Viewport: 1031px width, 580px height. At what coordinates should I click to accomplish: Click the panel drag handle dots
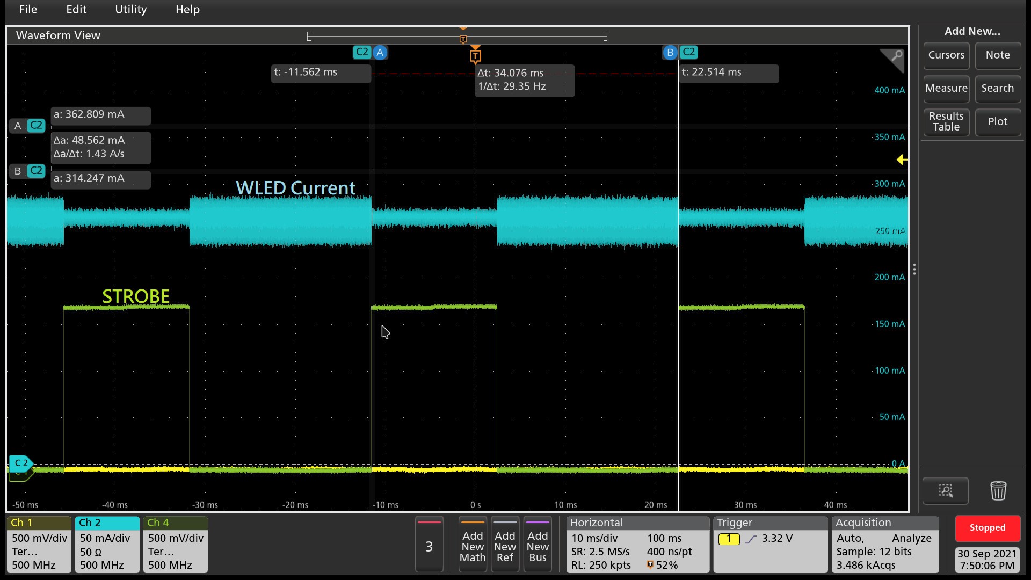(x=914, y=270)
